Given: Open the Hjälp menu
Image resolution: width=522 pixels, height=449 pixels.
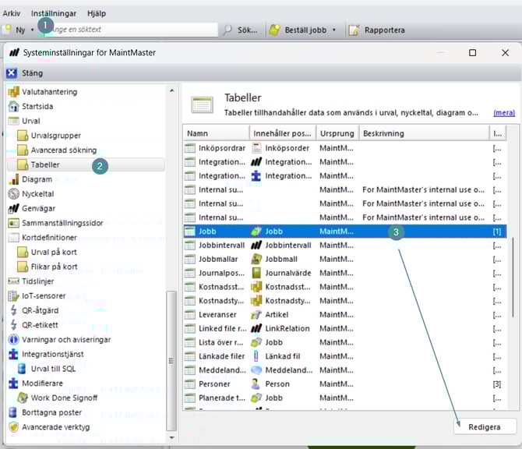Looking at the screenshot, I should tap(97, 13).
